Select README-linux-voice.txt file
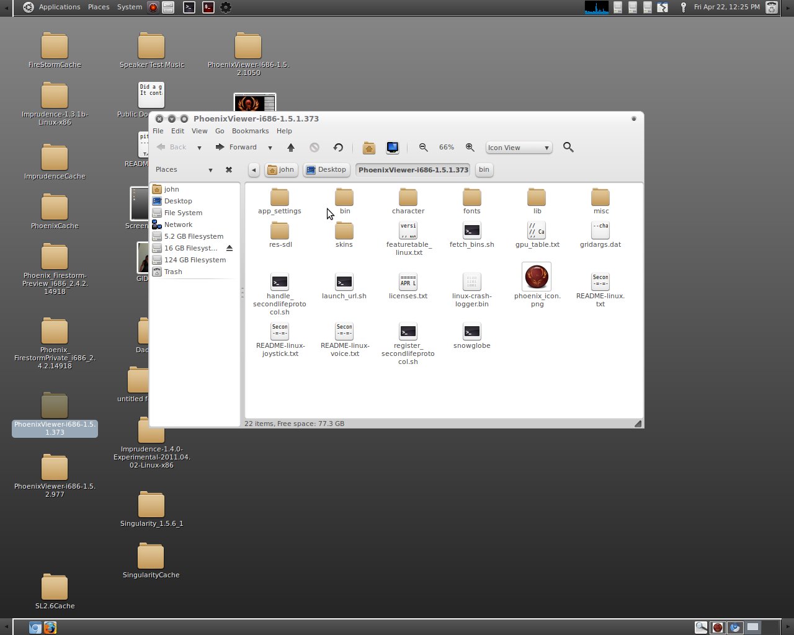This screenshot has width=794, height=635. point(344,340)
